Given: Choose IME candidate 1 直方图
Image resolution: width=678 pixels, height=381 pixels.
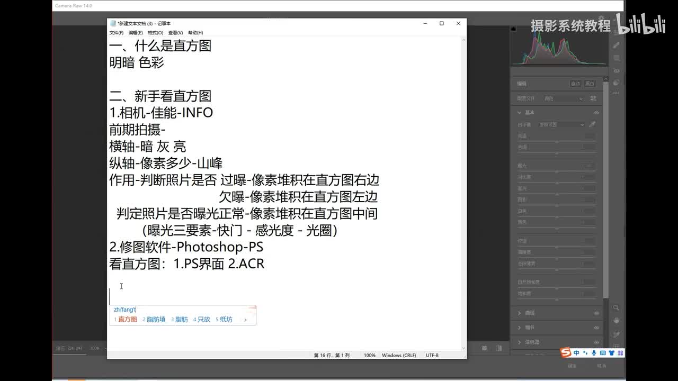Looking at the screenshot, I should pyautogui.click(x=126, y=319).
